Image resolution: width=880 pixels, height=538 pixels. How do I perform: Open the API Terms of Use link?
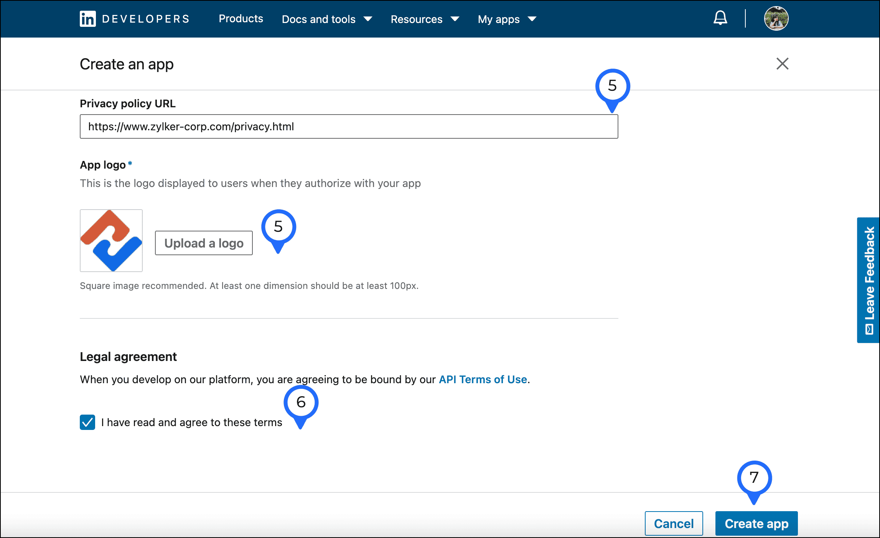point(483,379)
